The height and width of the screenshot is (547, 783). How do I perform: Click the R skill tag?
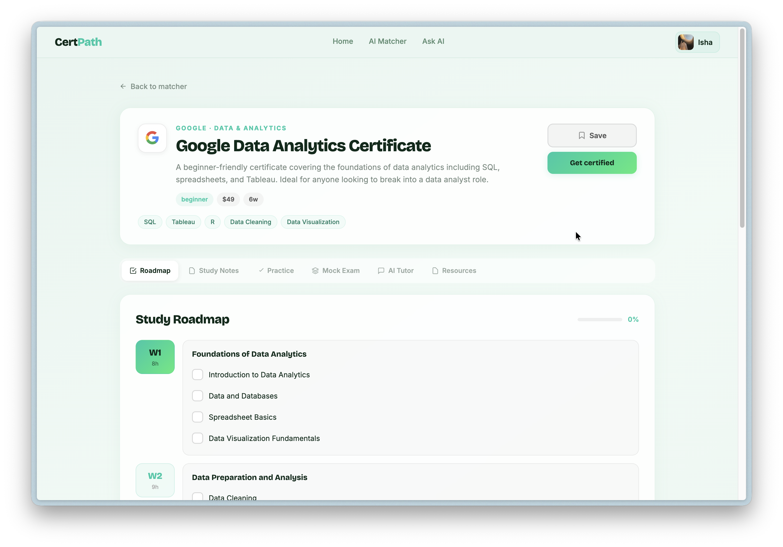pyautogui.click(x=212, y=222)
